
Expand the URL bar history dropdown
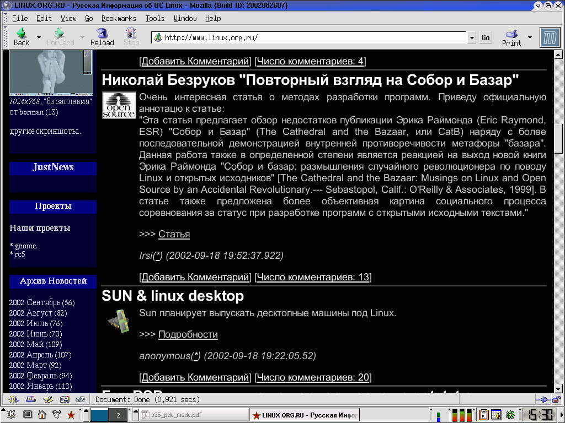471,37
